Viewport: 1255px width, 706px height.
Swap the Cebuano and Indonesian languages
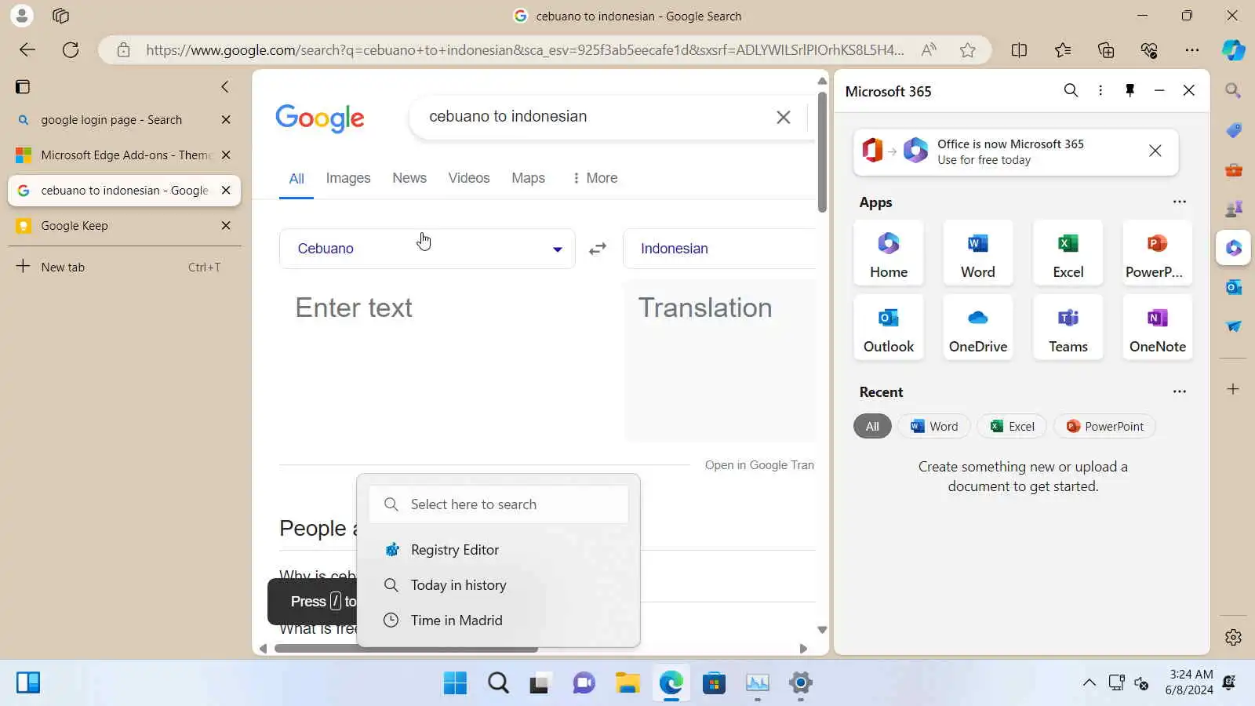(x=598, y=249)
